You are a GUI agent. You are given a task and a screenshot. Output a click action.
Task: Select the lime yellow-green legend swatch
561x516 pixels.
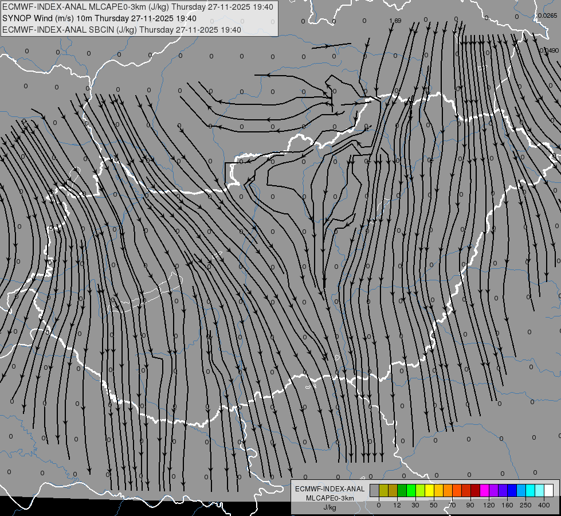click(421, 490)
